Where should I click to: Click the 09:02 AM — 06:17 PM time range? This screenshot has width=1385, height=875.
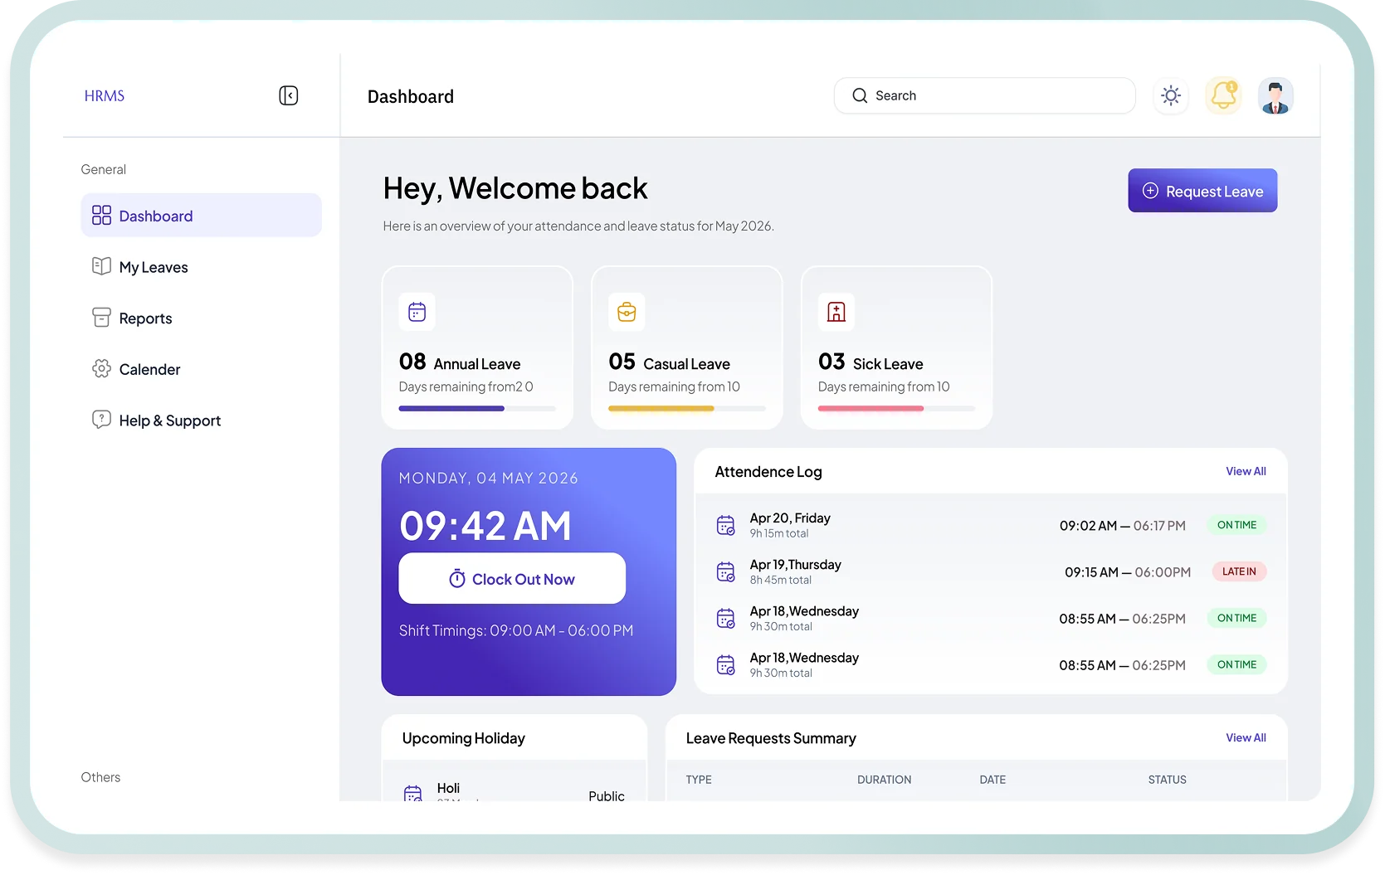click(1122, 526)
